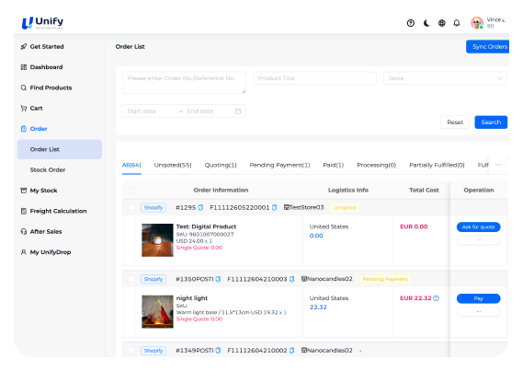Image resolution: width=523 pixels, height=371 pixels.
Task: Click Test: Digital Product title
Action: pyautogui.click(x=206, y=226)
